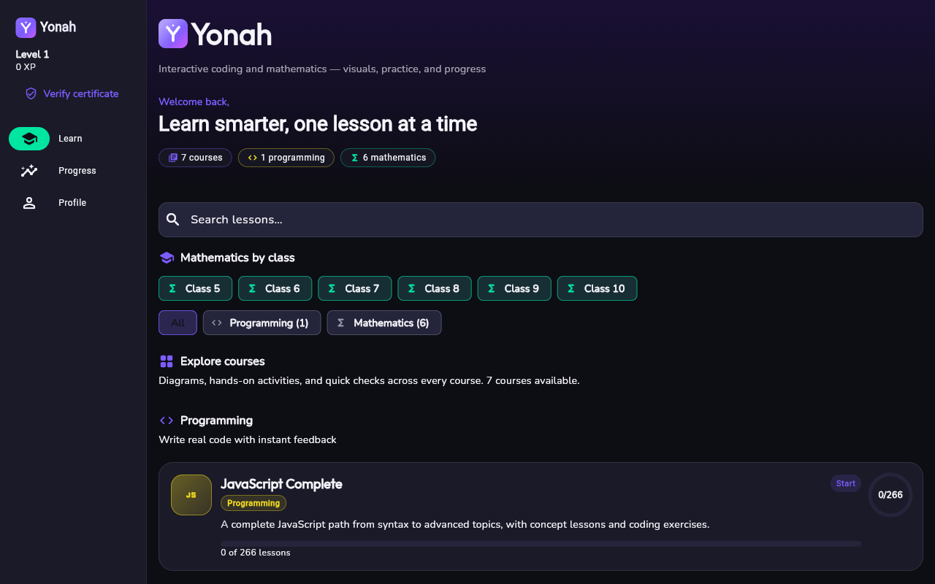935x584 pixels.
Task: Choose Class 7 mathematics
Action: pyautogui.click(x=354, y=288)
